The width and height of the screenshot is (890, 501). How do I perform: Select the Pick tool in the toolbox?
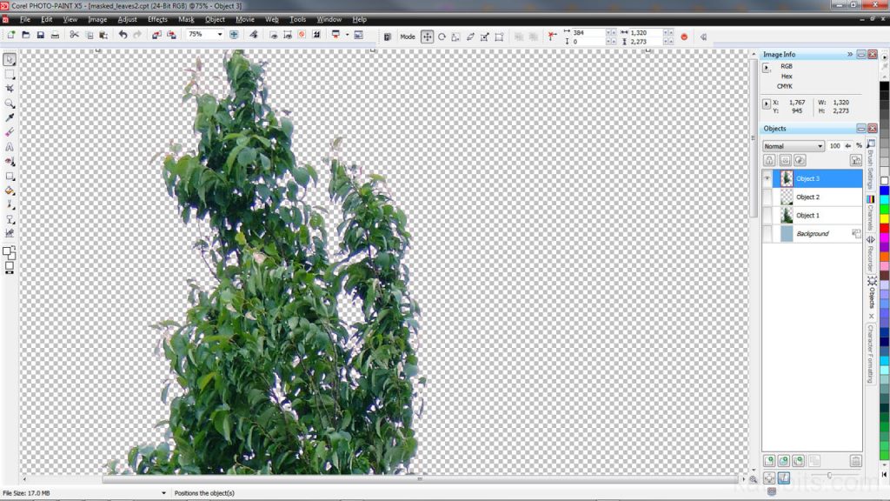pyautogui.click(x=10, y=57)
